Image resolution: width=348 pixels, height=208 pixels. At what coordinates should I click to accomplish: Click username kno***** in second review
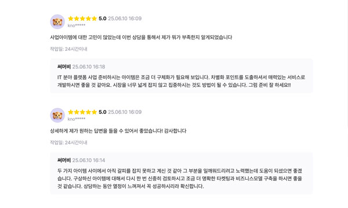point(77,119)
